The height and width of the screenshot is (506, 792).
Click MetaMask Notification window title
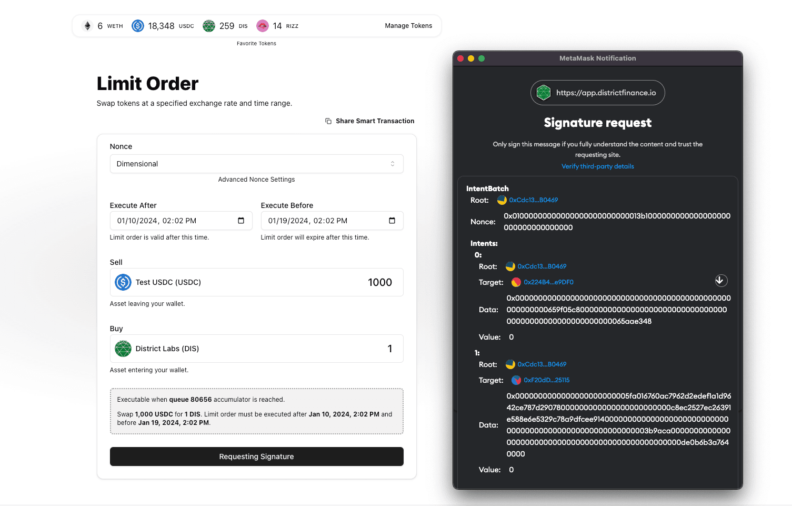(x=598, y=58)
